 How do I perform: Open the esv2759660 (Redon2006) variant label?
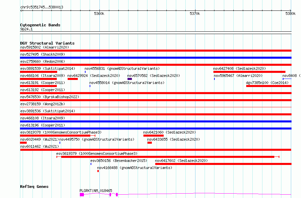[43, 61]
